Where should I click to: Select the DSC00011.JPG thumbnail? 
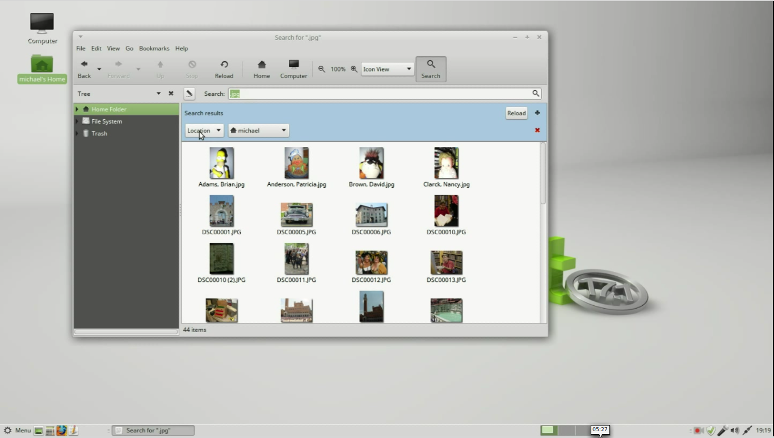click(x=296, y=259)
